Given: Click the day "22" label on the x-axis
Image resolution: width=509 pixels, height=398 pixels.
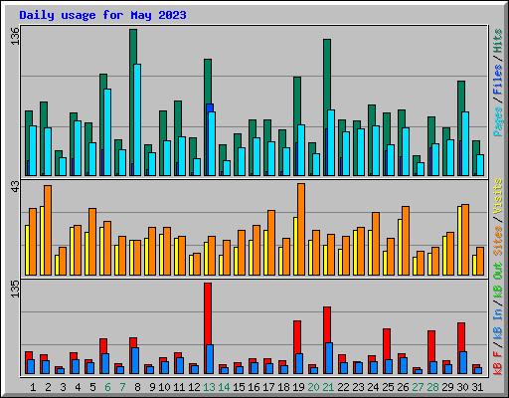Looking at the screenshot, I should (x=343, y=387).
